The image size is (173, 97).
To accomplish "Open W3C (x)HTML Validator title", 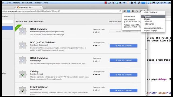I will (x=43, y=42).
